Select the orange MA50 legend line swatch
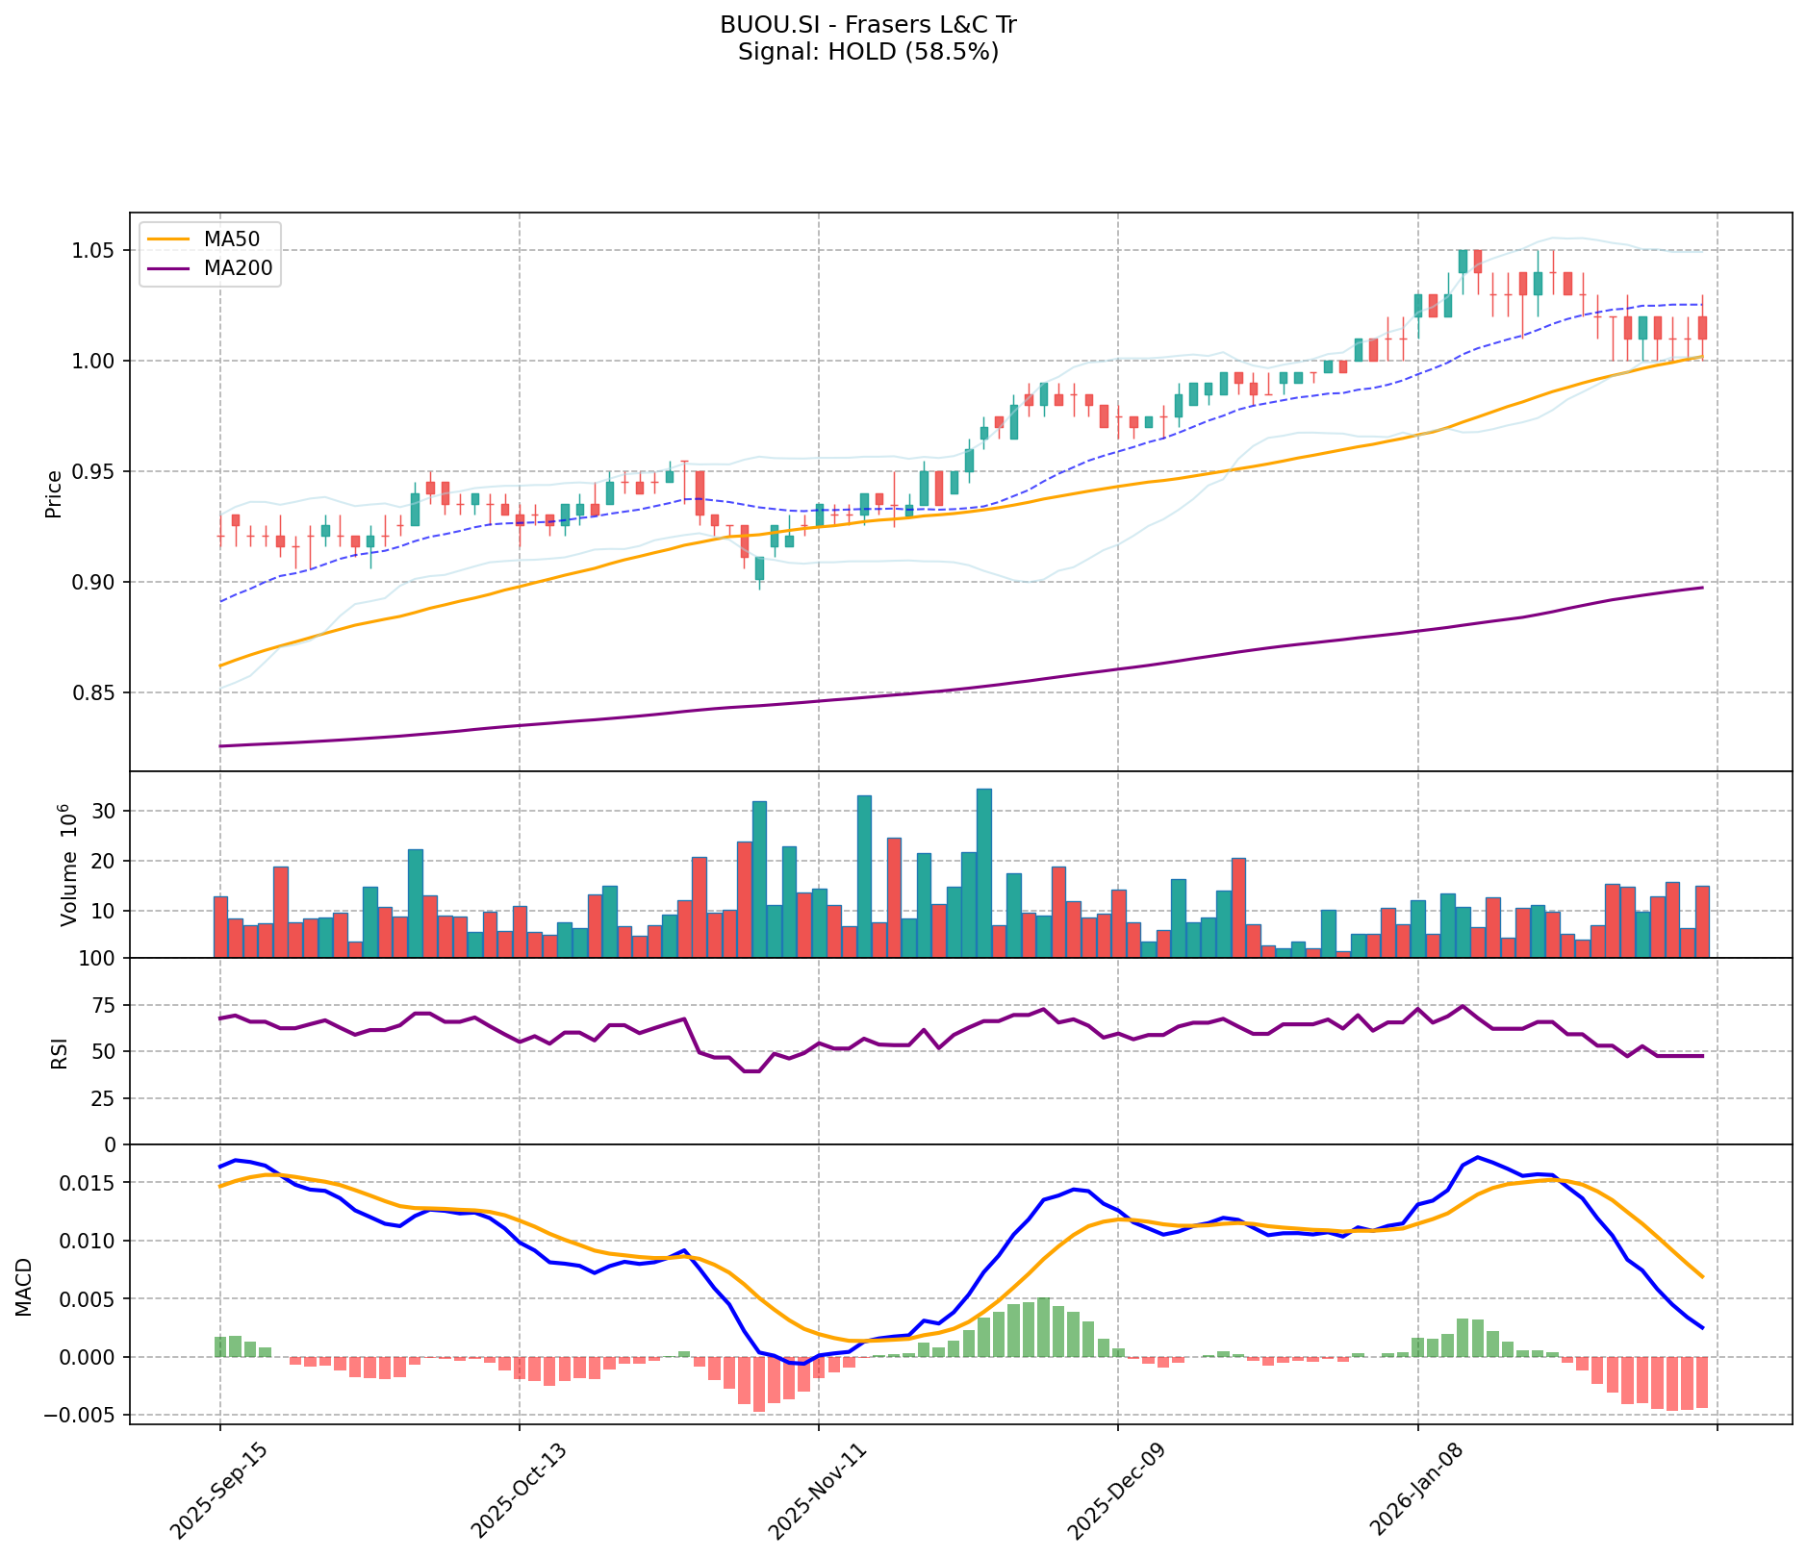This screenshot has width=1807, height=1558. click(x=168, y=237)
